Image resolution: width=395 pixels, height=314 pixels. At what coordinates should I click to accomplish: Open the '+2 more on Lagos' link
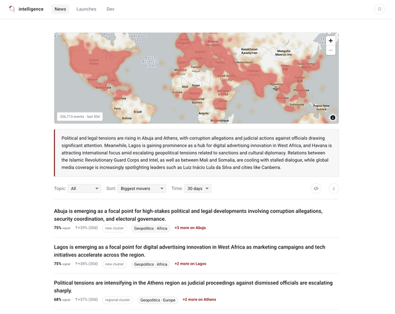[x=191, y=264]
